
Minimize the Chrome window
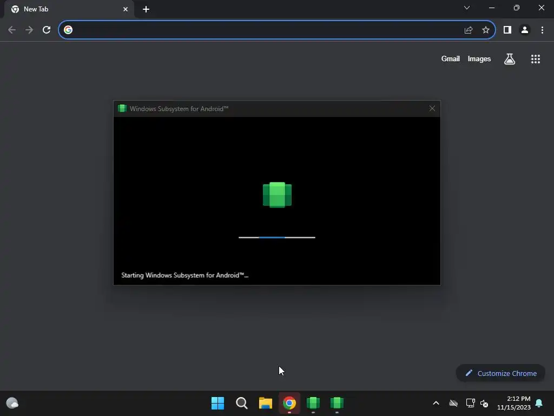pyautogui.click(x=491, y=8)
